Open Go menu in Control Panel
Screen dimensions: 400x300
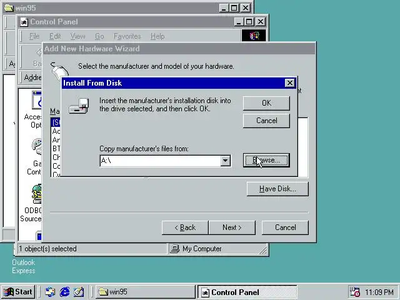(x=99, y=36)
